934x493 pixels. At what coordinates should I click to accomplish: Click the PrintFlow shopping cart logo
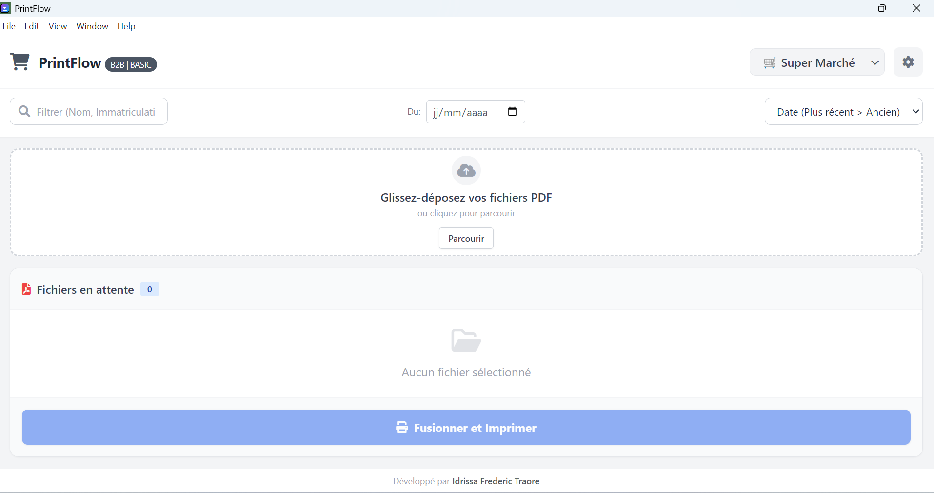[20, 62]
